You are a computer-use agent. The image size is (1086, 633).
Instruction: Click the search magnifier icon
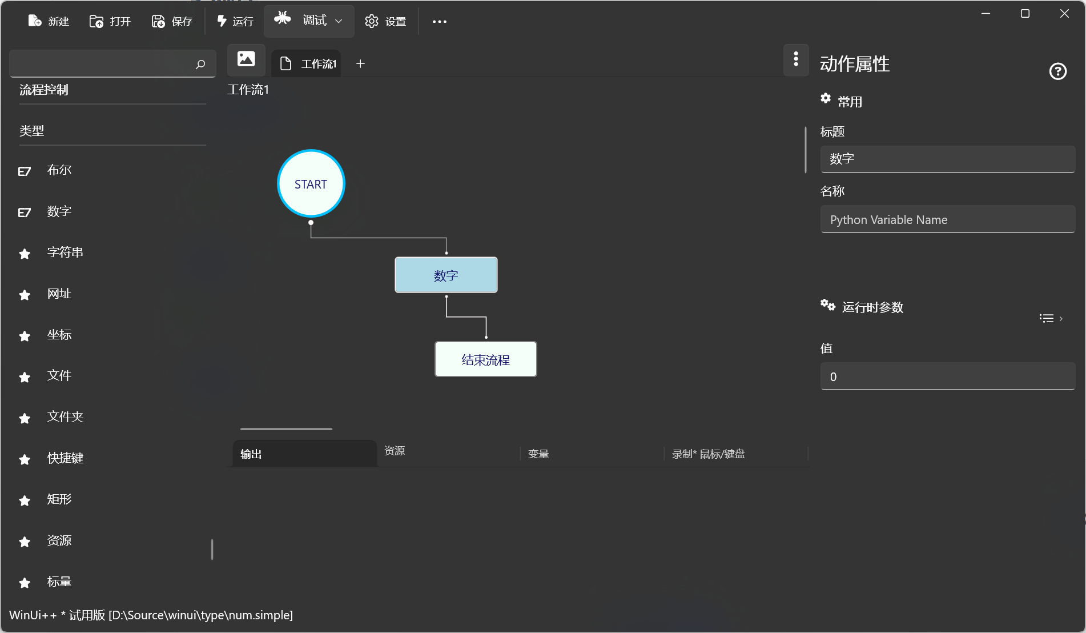point(200,64)
